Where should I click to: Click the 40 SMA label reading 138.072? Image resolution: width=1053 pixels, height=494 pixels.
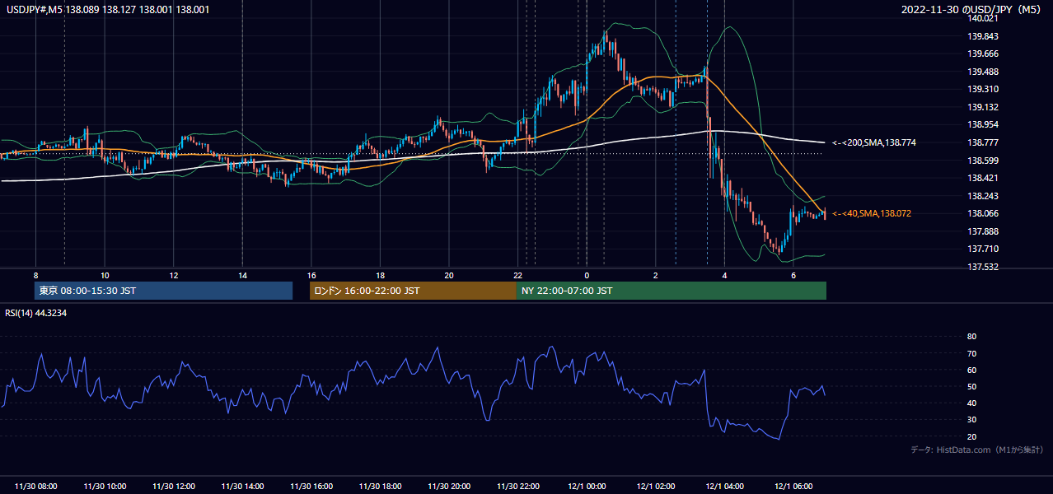pyautogui.click(x=872, y=213)
